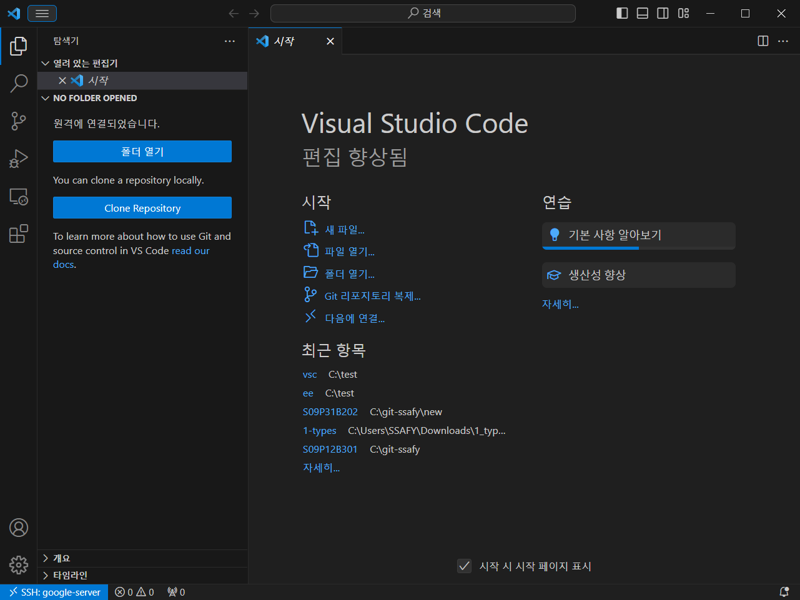The height and width of the screenshot is (600, 800).
Task: Click the forwarded ports status item
Action: 176,593
